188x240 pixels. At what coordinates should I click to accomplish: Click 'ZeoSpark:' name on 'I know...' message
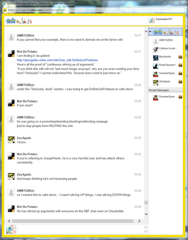pyautogui.click(x=24, y=138)
